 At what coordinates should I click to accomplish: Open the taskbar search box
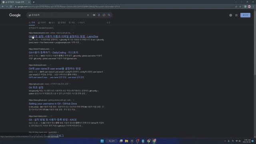(x=112, y=141)
